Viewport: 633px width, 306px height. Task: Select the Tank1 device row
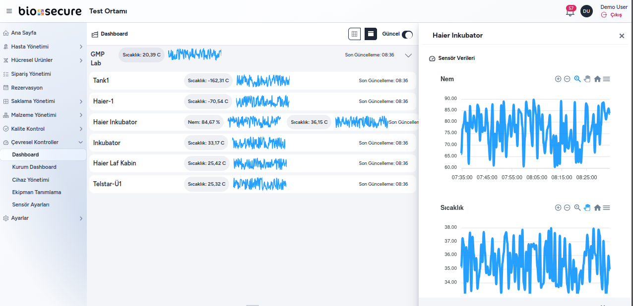pos(253,80)
